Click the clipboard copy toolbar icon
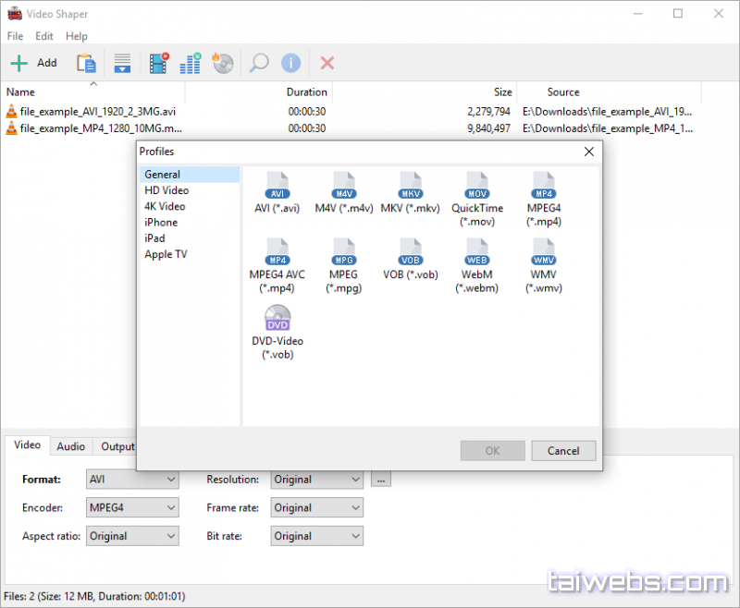 pyautogui.click(x=86, y=63)
